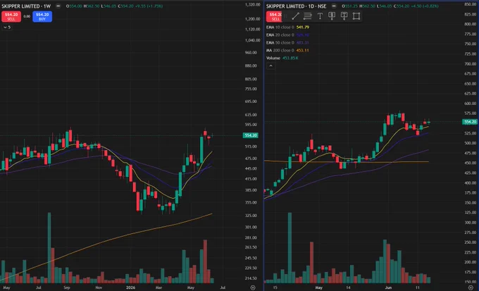
Task: Select the MA 200 close indicator legend
Action: coord(287,50)
